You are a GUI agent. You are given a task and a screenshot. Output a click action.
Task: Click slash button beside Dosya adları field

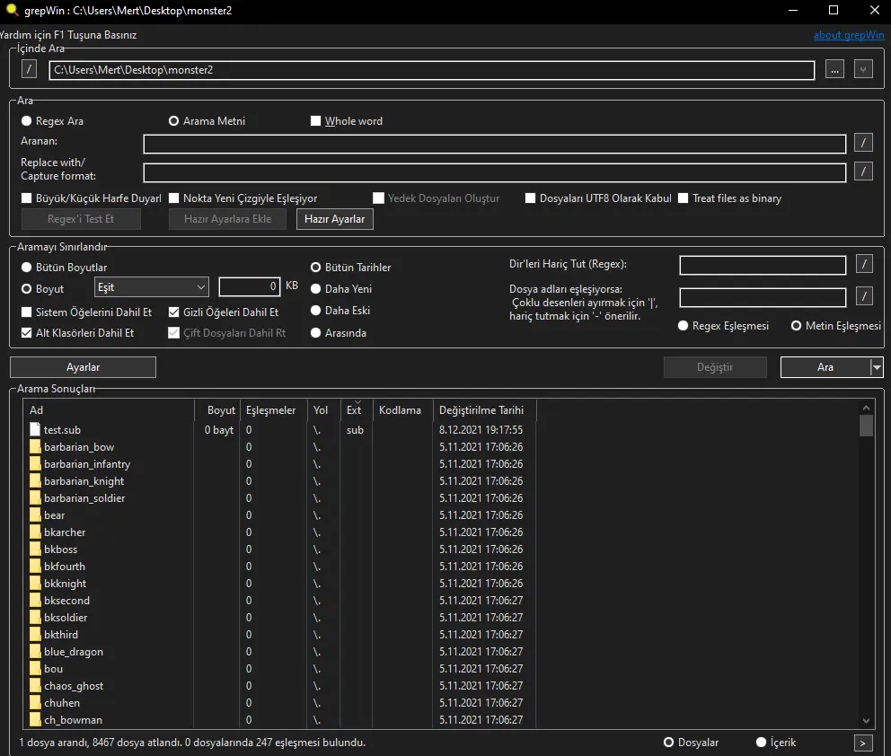(863, 296)
